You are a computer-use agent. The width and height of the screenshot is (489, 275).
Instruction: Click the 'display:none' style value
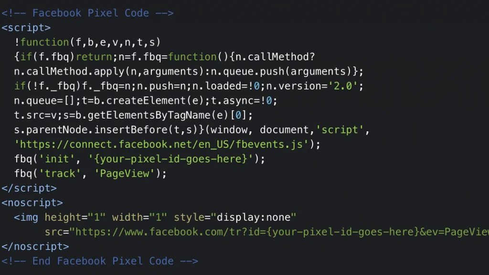coord(254,217)
